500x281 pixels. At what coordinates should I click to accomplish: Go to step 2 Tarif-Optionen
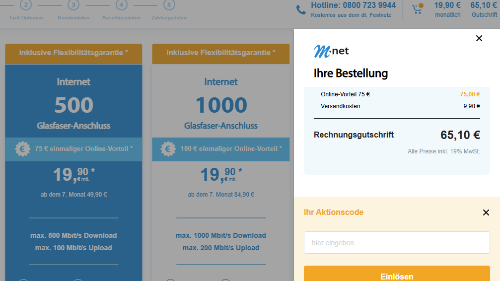pyautogui.click(x=26, y=5)
